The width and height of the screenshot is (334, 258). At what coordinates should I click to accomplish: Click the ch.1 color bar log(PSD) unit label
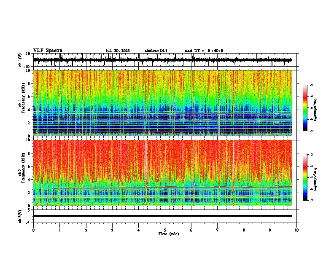tap(316, 110)
